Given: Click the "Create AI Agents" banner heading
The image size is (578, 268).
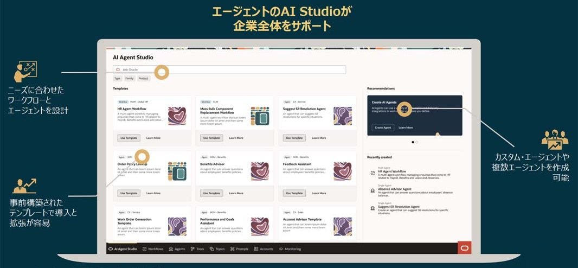Looking at the screenshot, I should [384, 102].
